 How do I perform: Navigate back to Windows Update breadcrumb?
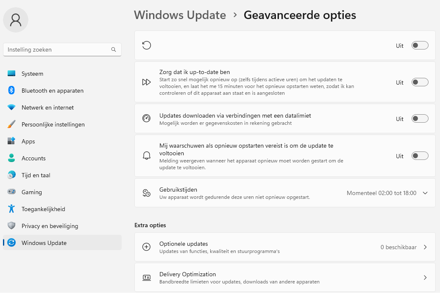(x=180, y=15)
